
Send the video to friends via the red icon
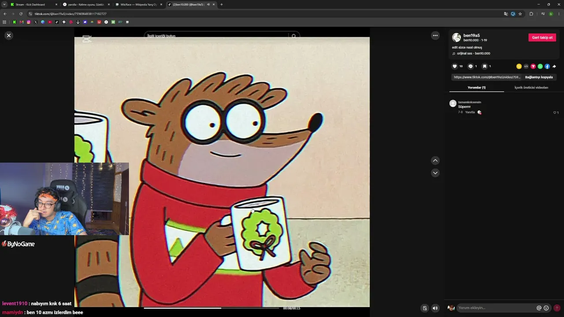pyautogui.click(x=533, y=66)
